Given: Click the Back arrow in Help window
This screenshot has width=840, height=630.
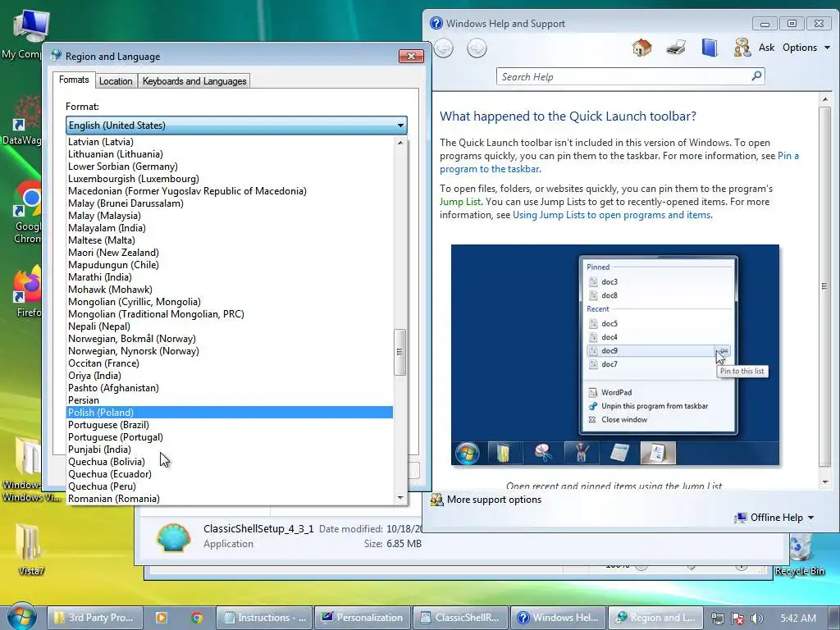Looking at the screenshot, I should 444,48.
